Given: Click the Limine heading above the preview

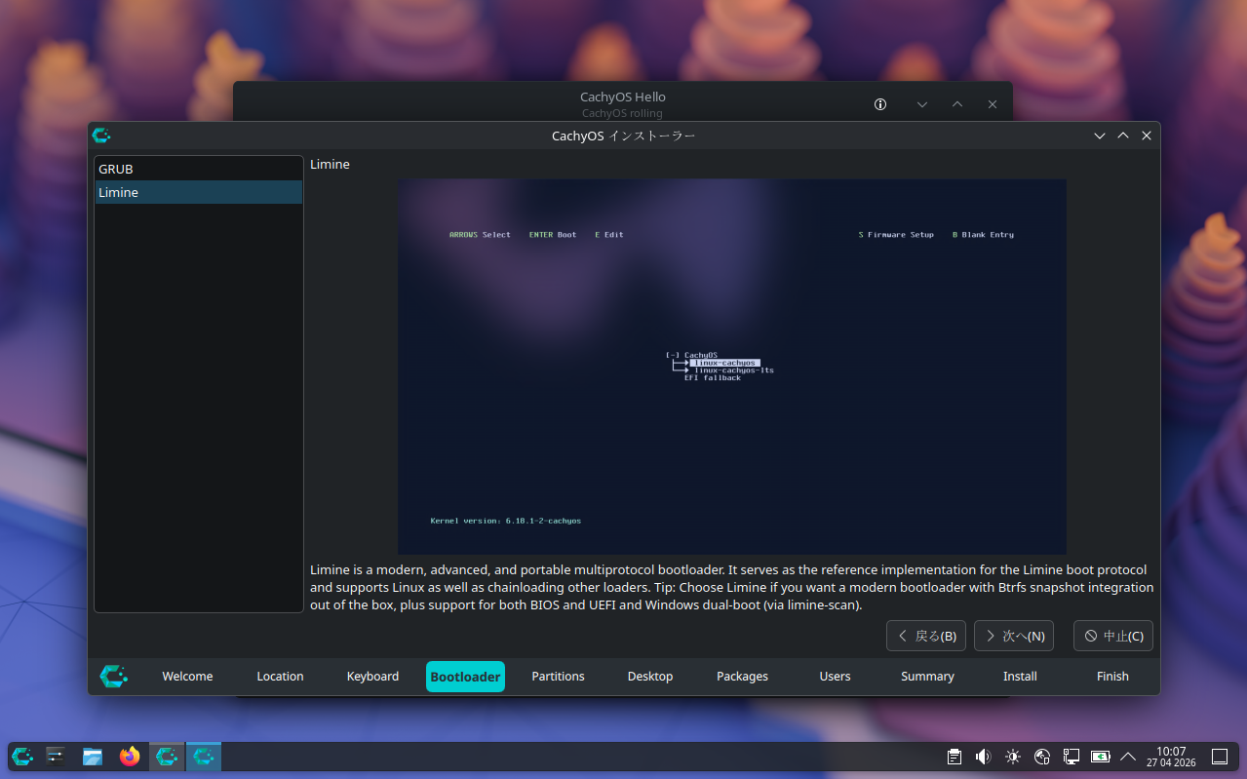Looking at the screenshot, I should [330, 165].
